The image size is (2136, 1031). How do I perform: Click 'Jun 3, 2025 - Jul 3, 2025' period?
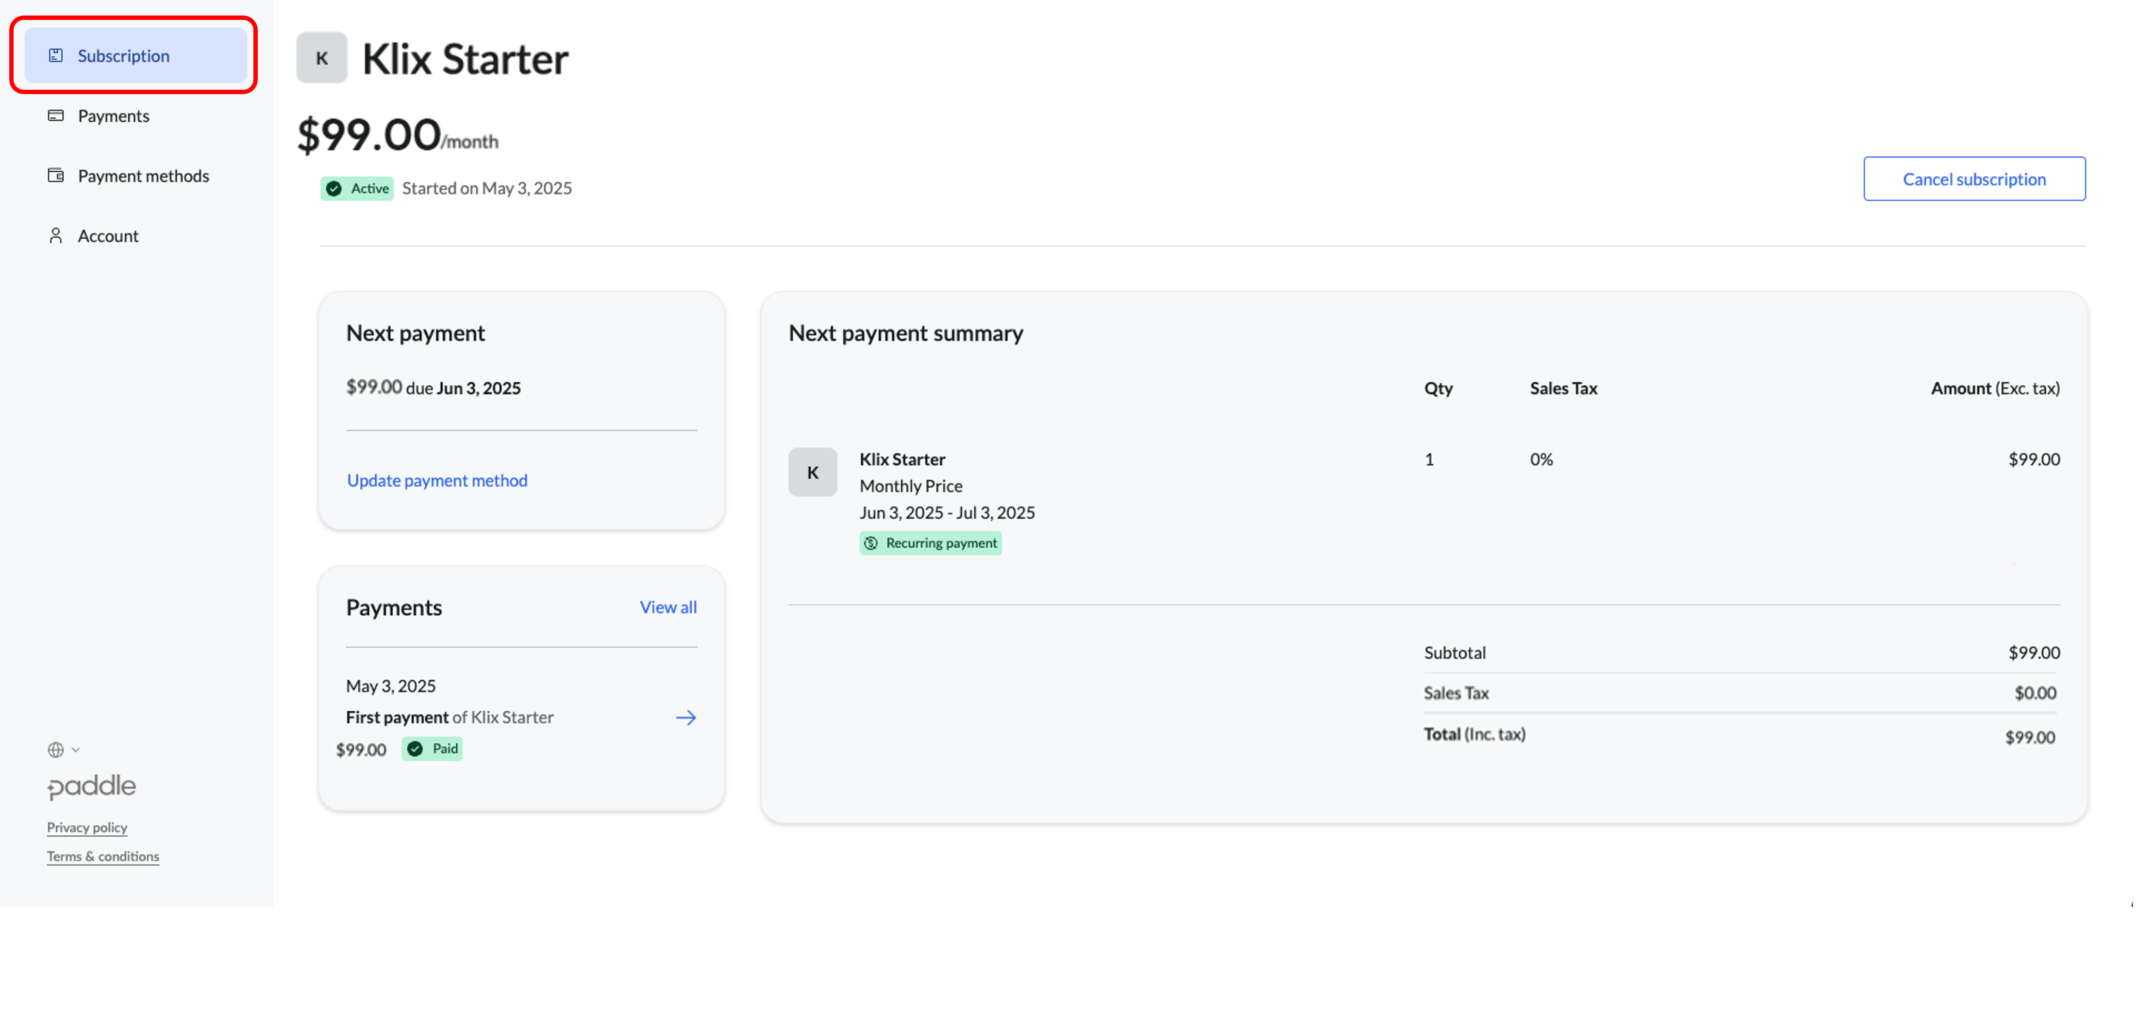tap(947, 513)
